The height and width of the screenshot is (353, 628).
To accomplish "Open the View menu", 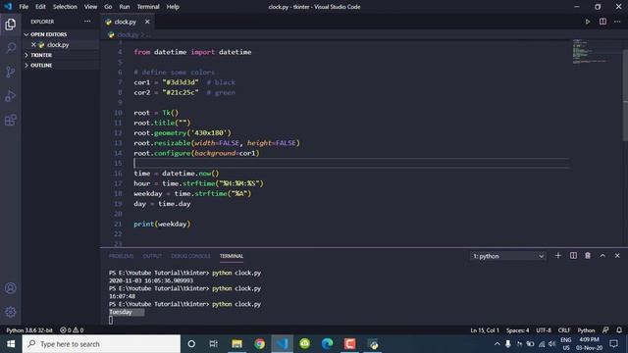I will click(90, 7).
